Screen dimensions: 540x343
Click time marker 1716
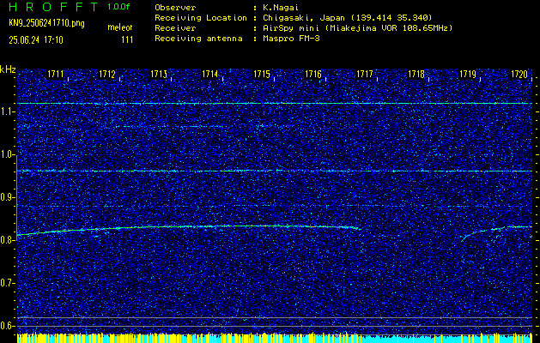(x=313, y=74)
